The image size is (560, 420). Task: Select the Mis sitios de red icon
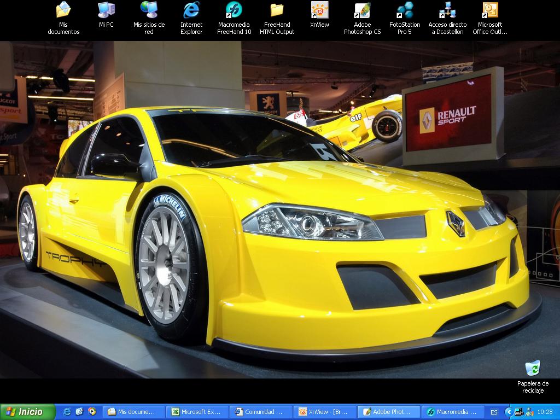[x=149, y=11]
